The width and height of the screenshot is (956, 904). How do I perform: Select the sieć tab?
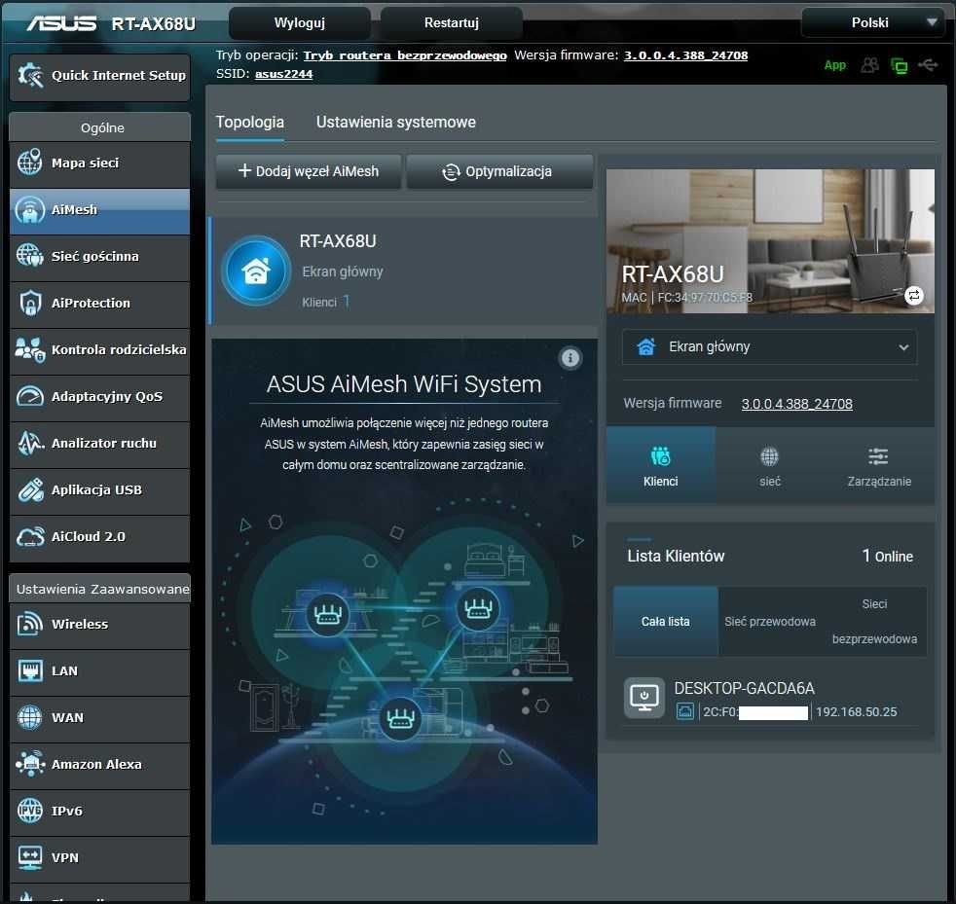pos(770,465)
